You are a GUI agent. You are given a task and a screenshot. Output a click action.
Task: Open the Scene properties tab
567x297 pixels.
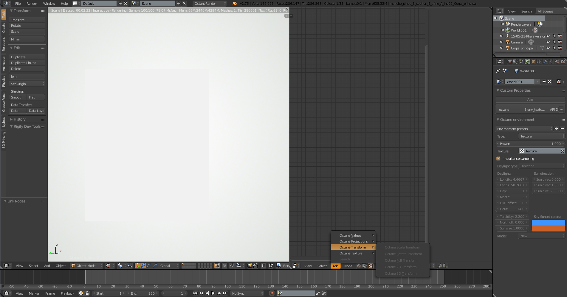pyautogui.click(x=521, y=62)
